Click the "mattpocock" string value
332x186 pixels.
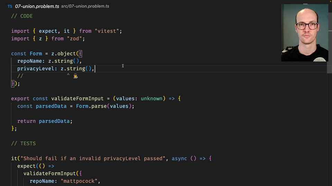click(80, 181)
